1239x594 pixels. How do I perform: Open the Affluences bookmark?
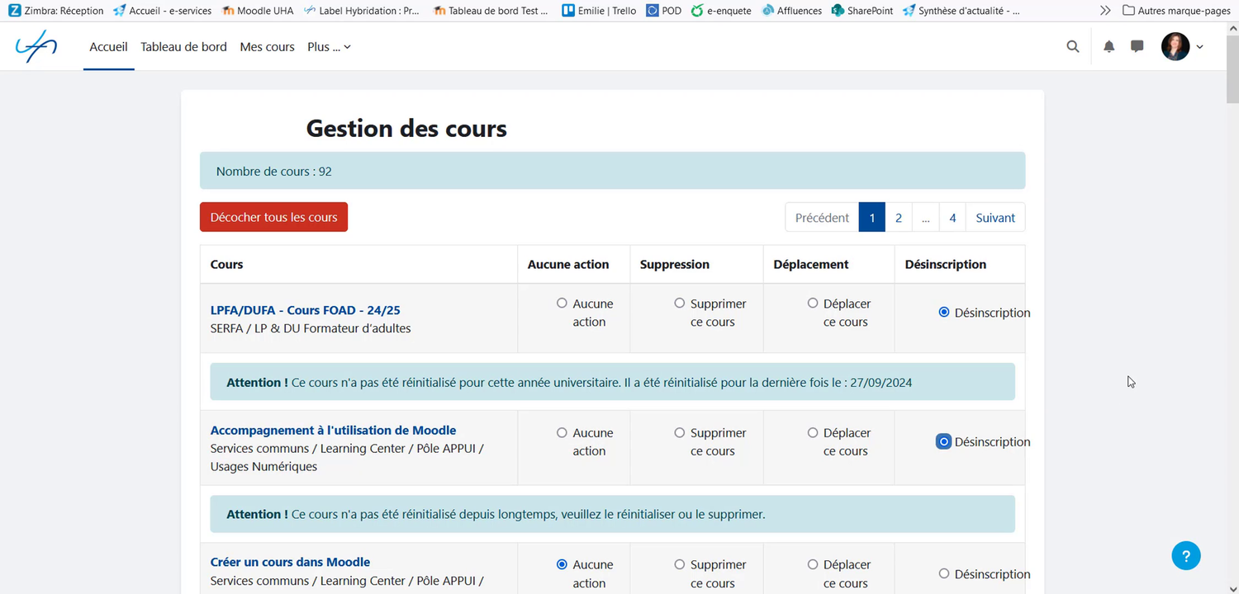click(791, 11)
